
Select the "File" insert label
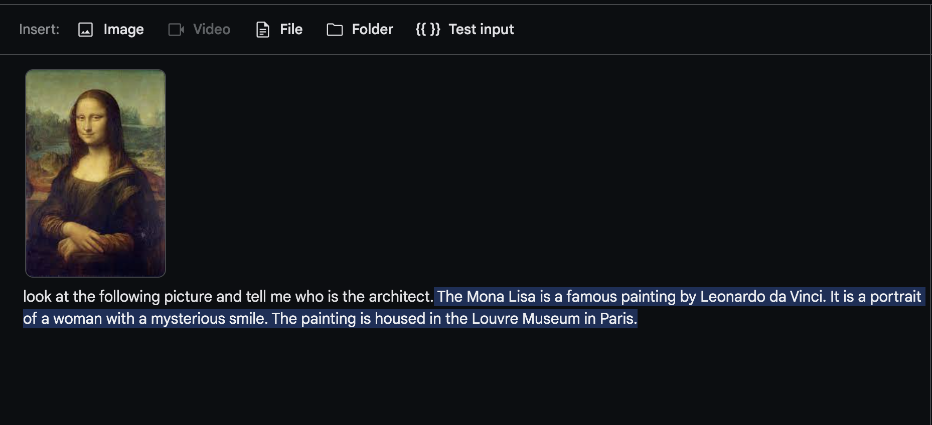tap(291, 30)
